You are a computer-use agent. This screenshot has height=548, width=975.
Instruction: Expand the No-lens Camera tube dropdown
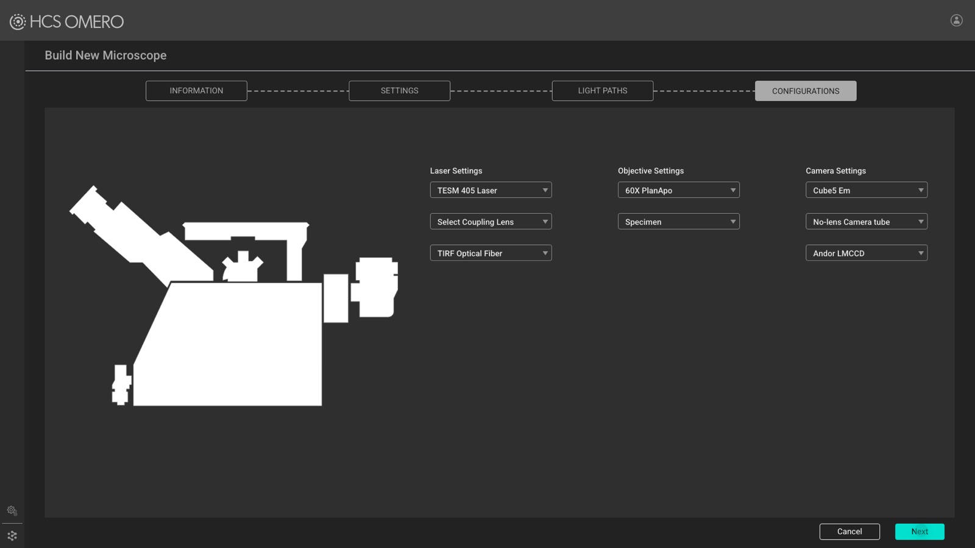pyautogui.click(x=866, y=222)
